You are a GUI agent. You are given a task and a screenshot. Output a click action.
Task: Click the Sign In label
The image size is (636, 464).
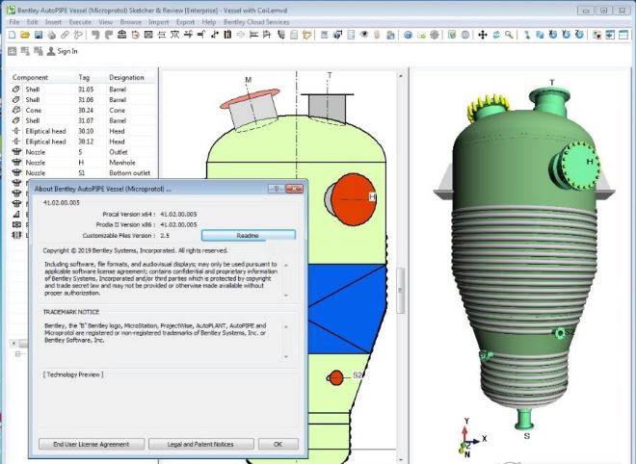click(67, 51)
